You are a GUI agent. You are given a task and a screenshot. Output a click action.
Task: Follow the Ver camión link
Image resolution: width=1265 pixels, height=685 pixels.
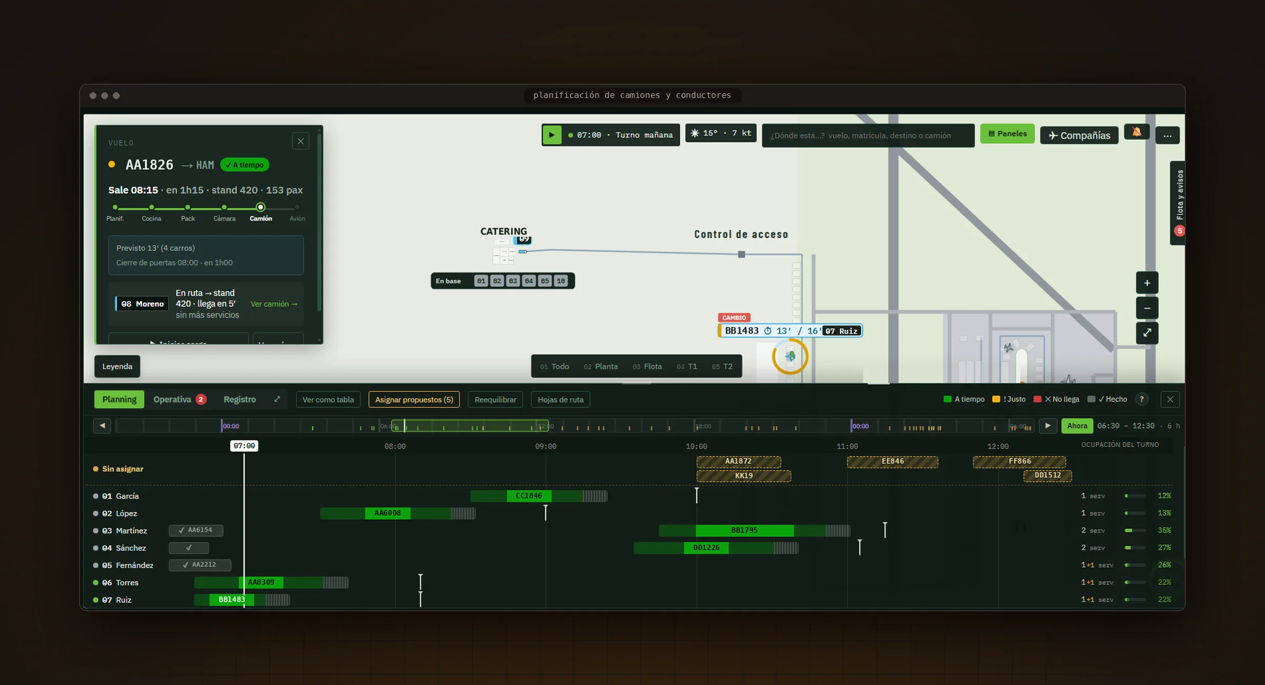[x=274, y=304]
